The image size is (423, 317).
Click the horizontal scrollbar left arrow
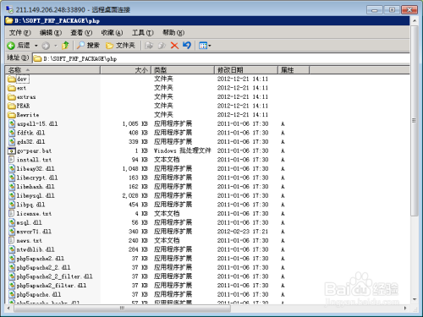(8, 308)
